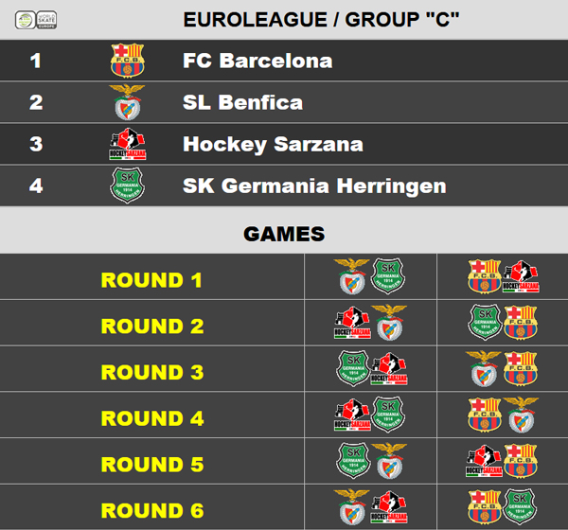The width and height of the screenshot is (568, 530).
Task: Select Germania crest in Round 4 first game
Action: click(388, 415)
